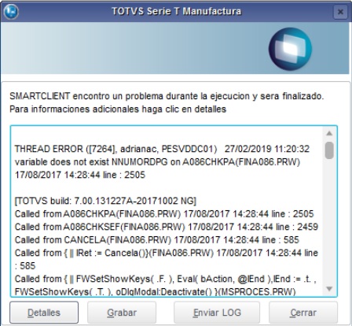Click the empty scrollbar track below the thumb
Viewport: 352px width, 326px height.
[329, 222]
